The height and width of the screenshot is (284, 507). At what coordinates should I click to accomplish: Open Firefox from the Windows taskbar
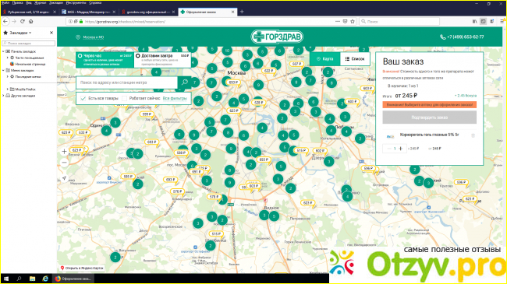click(x=73, y=279)
